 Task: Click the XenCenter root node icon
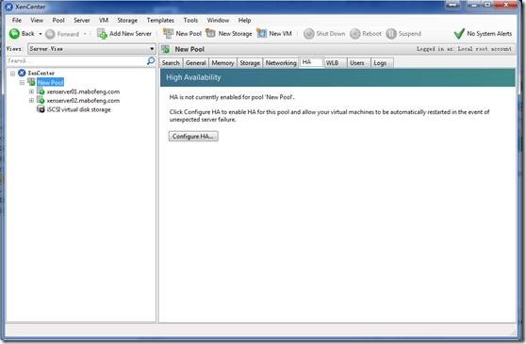point(22,73)
